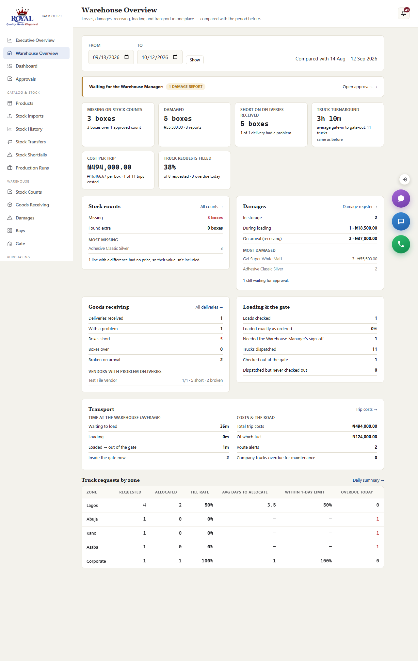
Task: Click the Corporate zone row
Action: coord(233,561)
